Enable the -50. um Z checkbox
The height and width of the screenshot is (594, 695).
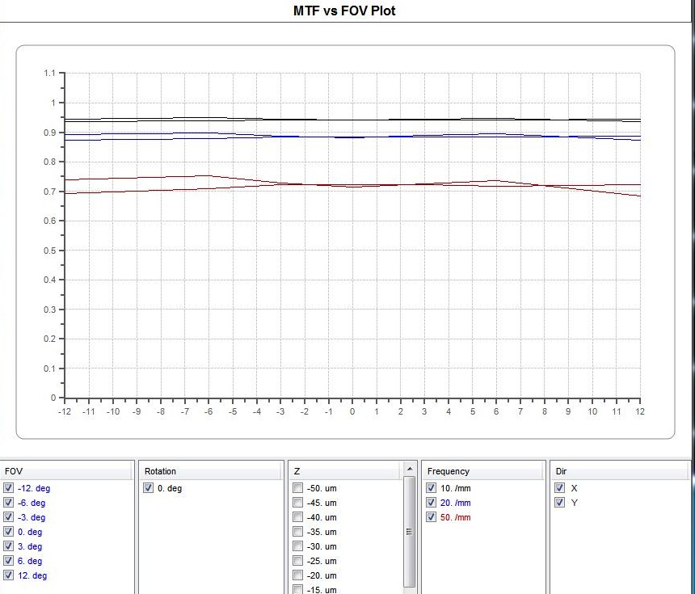[x=298, y=488]
